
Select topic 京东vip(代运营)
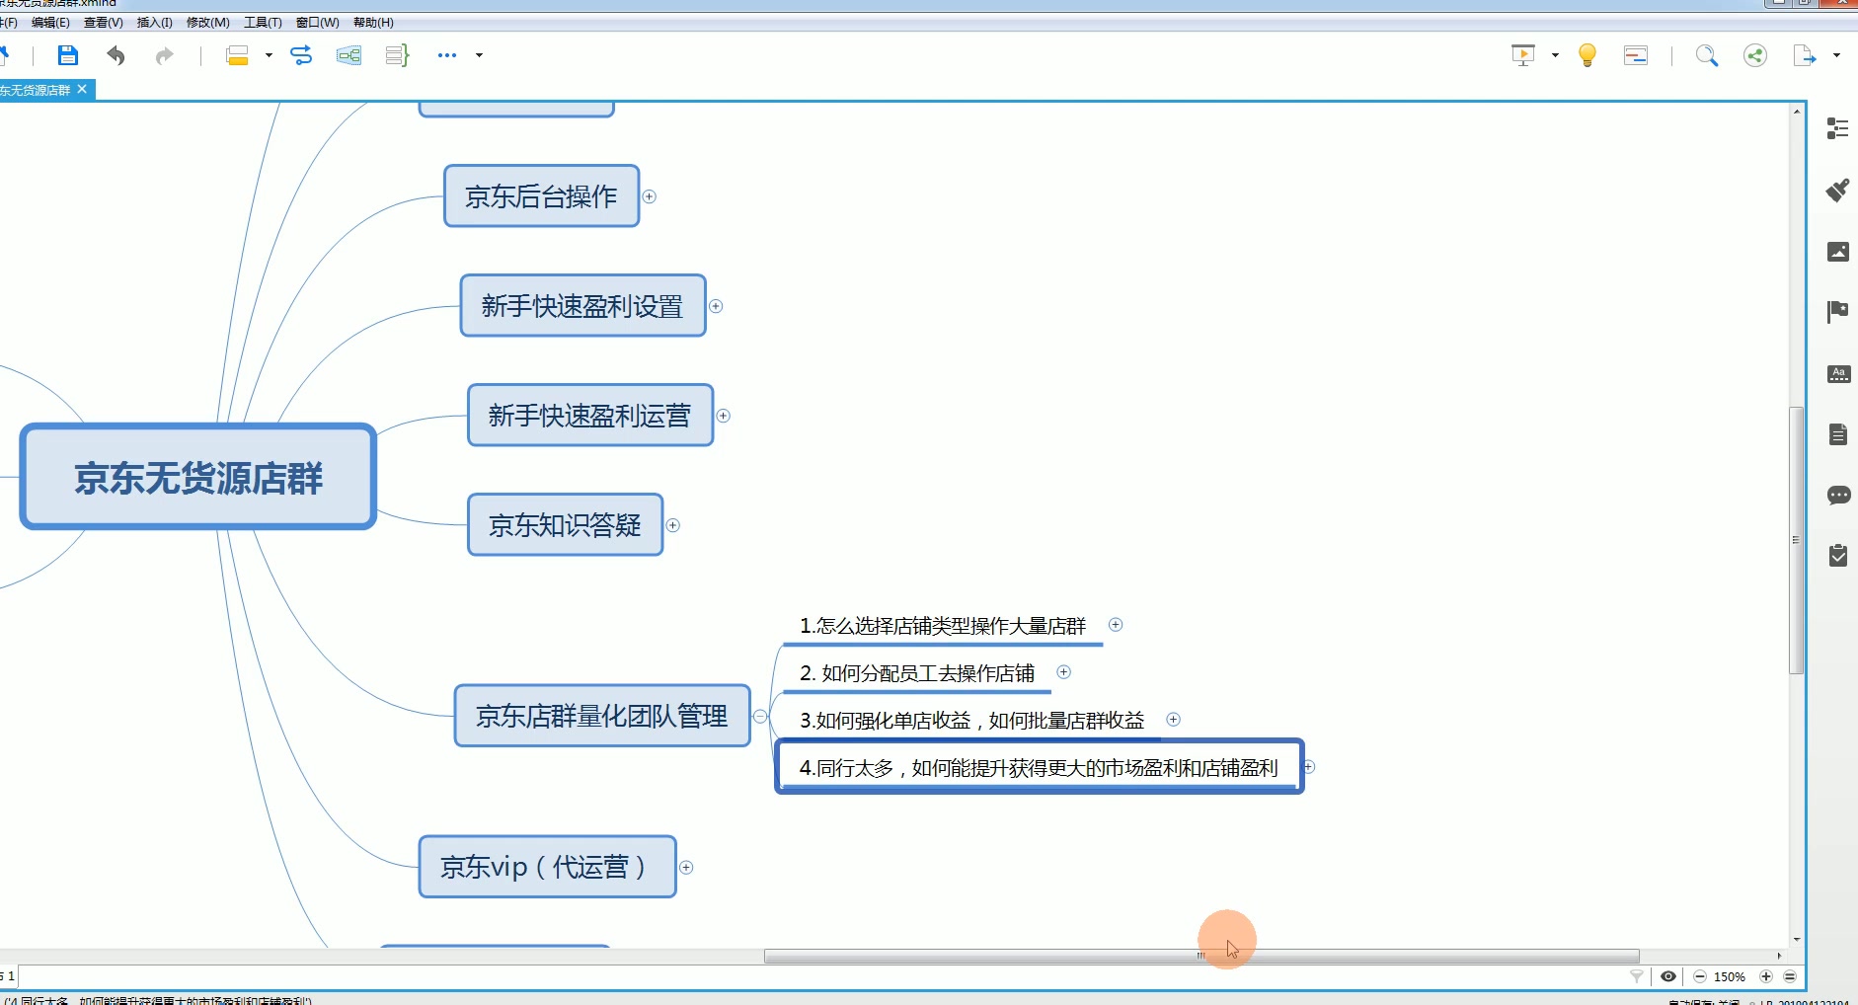click(547, 867)
